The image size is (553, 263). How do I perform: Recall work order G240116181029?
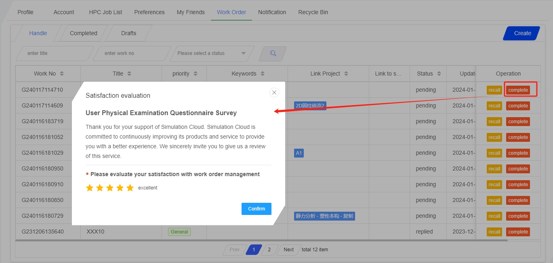tap(494, 153)
